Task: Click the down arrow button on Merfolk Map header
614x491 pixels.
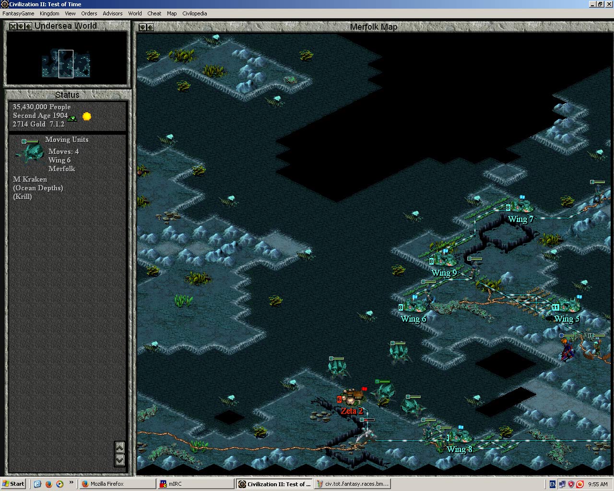Action: tap(142, 27)
